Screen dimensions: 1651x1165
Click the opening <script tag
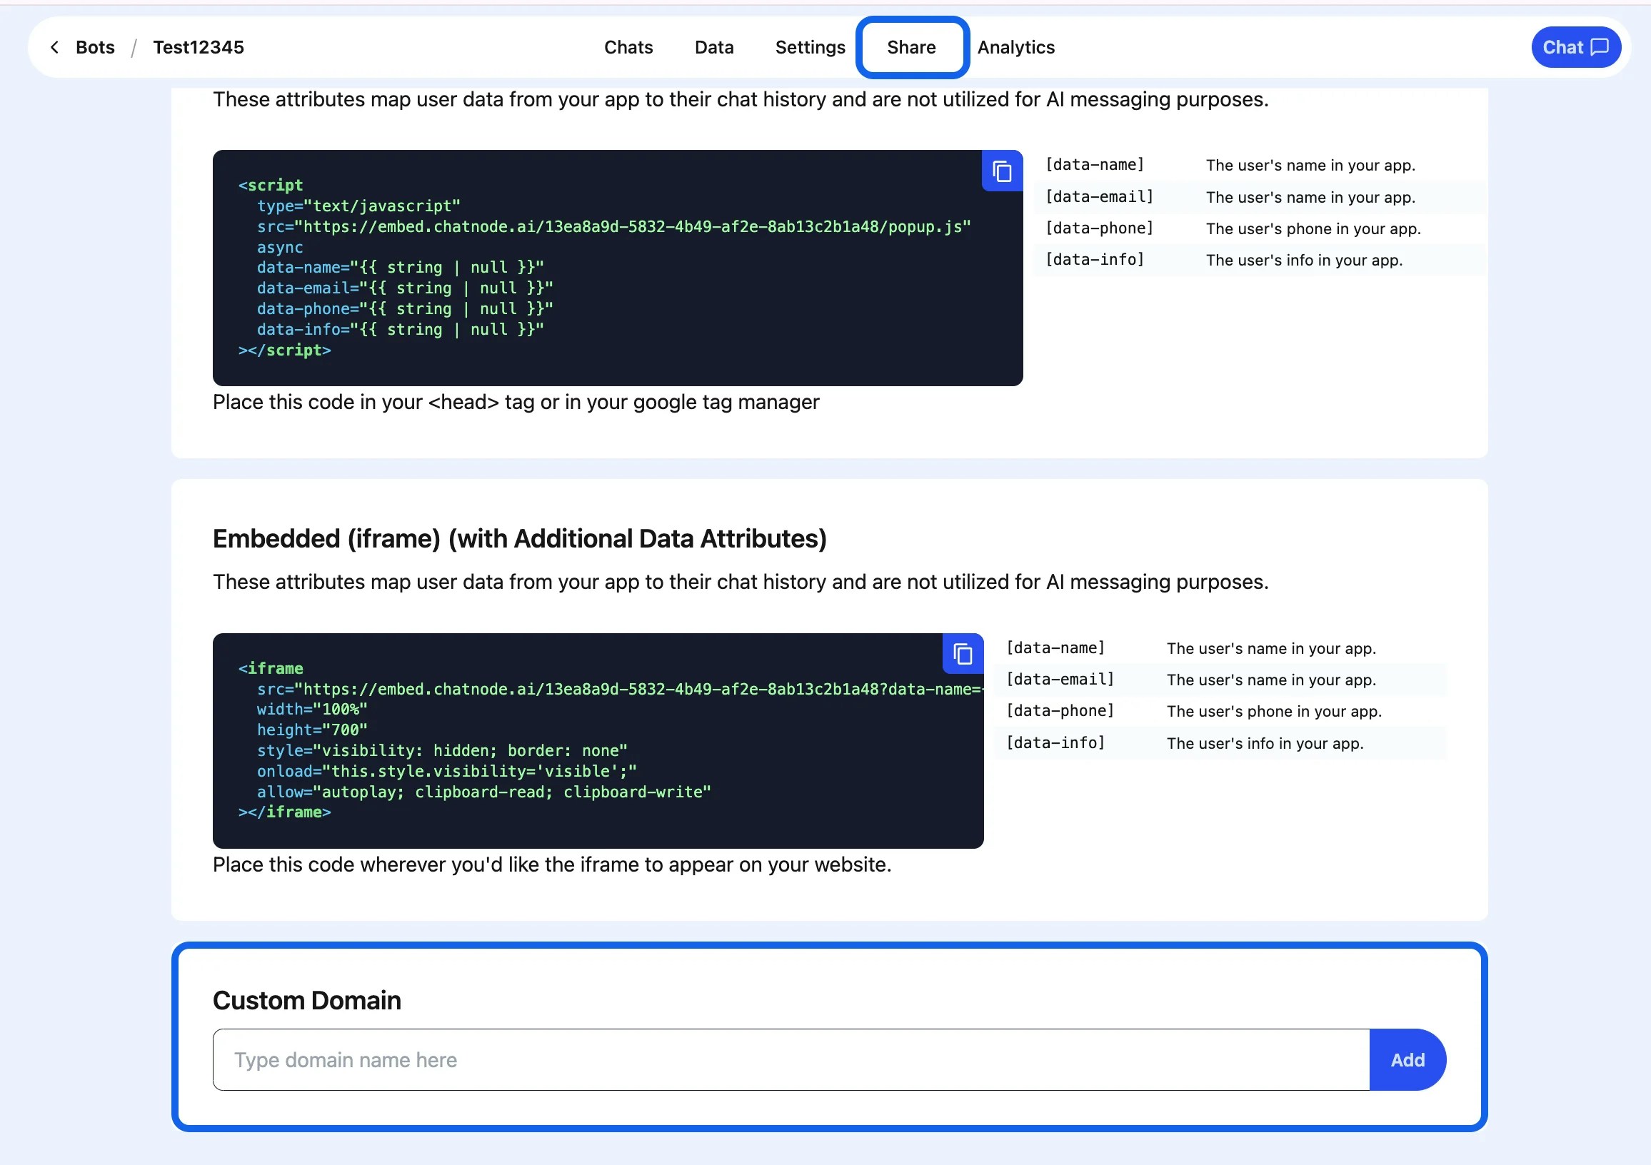(271, 185)
